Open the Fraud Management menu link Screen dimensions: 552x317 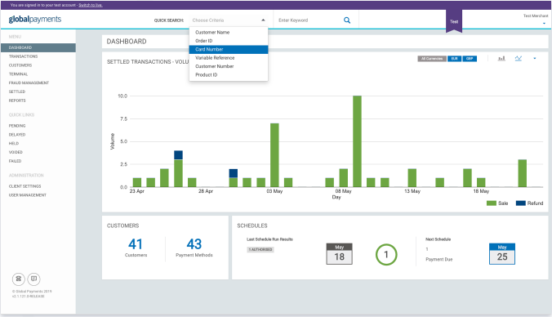coord(29,83)
